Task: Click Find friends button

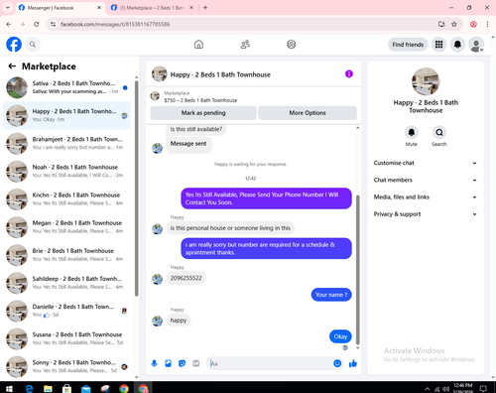Action: pos(408,45)
